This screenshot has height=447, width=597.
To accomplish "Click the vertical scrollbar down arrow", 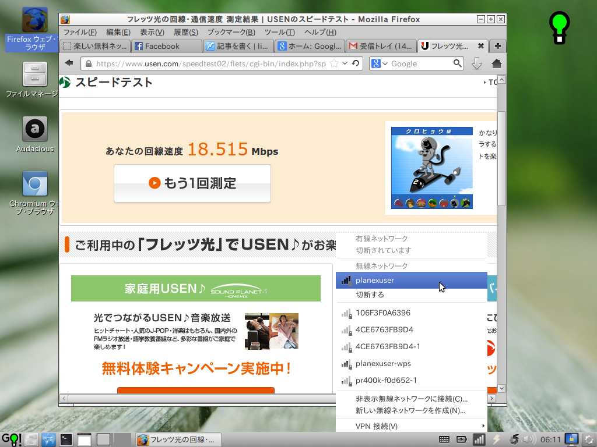I will [x=501, y=388].
